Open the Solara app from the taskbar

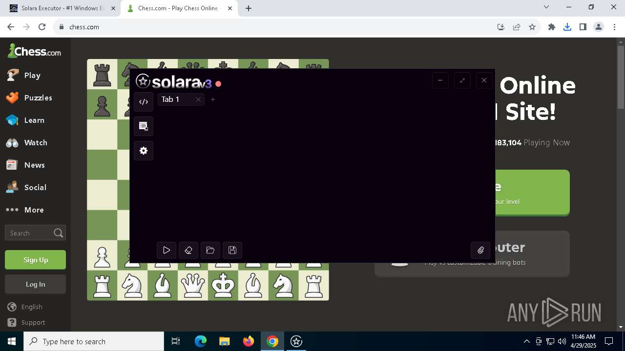296,341
